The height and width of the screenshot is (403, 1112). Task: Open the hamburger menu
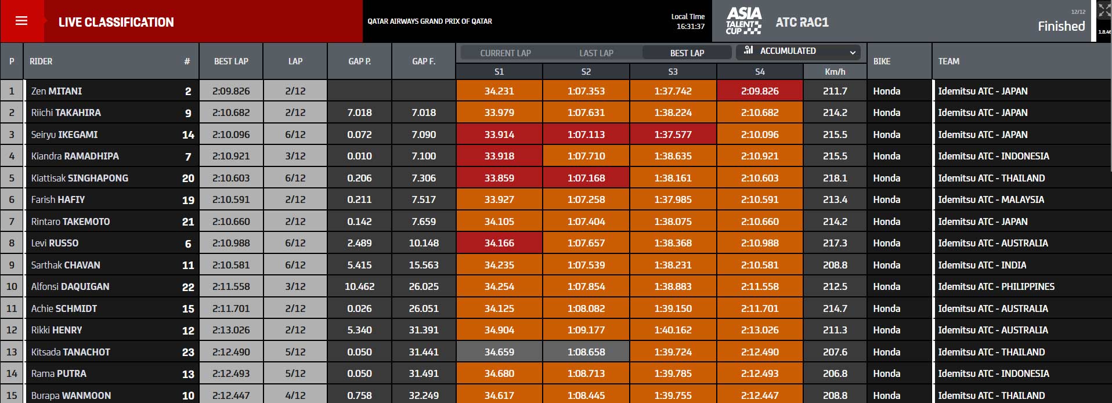point(21,21)
